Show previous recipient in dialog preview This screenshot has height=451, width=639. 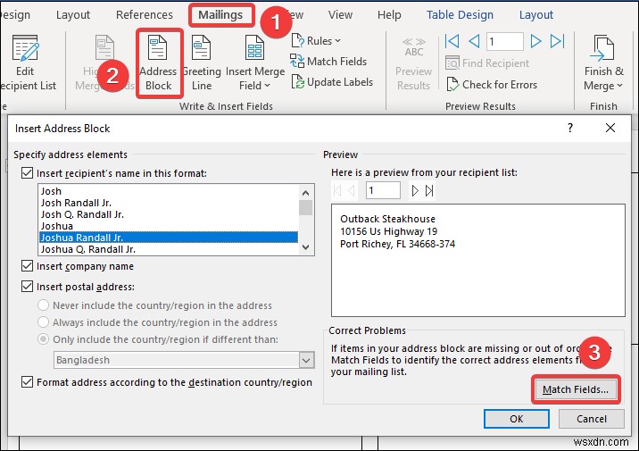(x=351, y=190)
